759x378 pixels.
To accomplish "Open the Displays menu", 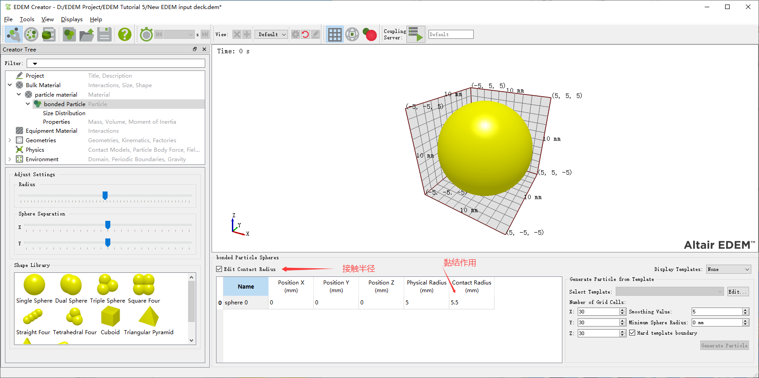I will coord(72,19).
